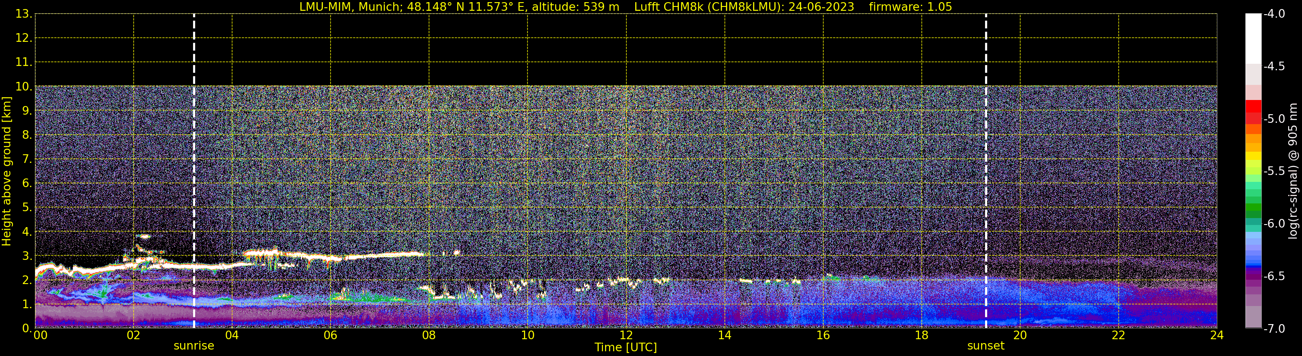Click the x-axis tick label '04'
This screenshot has height=356, width=1302.
click(232, 335)
